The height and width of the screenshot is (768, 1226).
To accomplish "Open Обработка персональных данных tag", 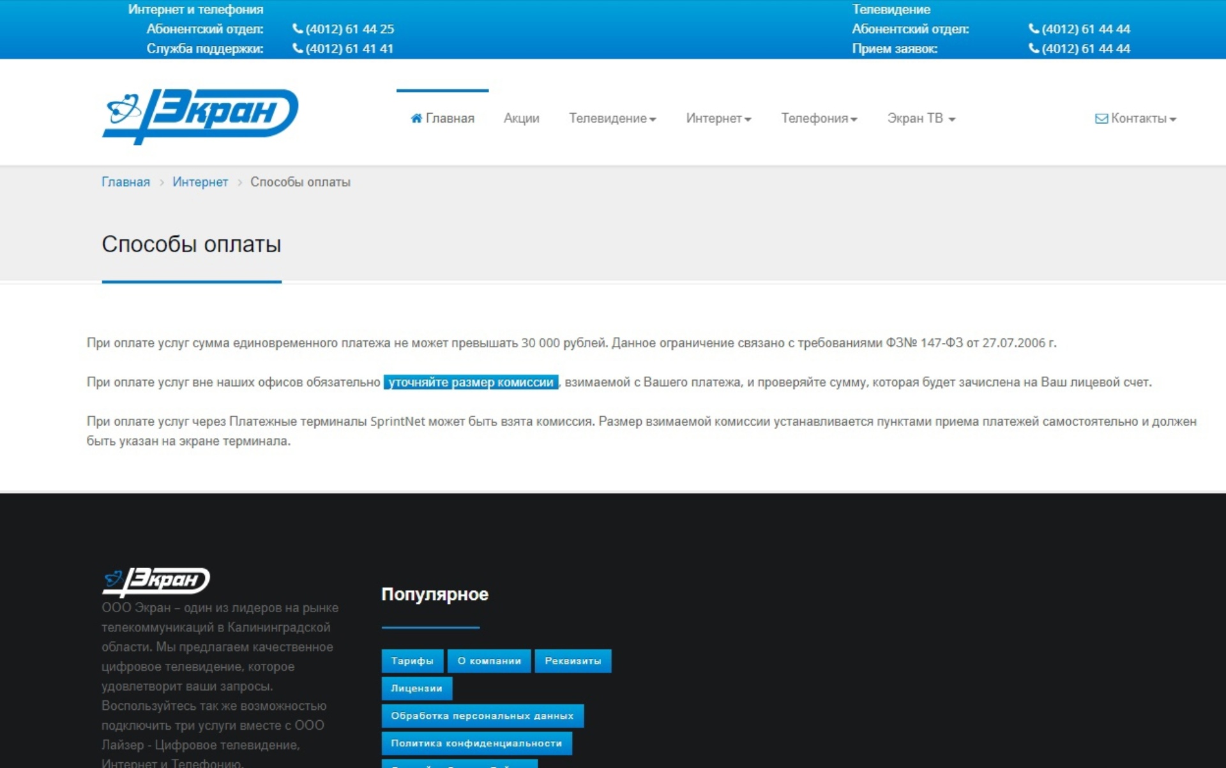I will click(x=483, y=716).
